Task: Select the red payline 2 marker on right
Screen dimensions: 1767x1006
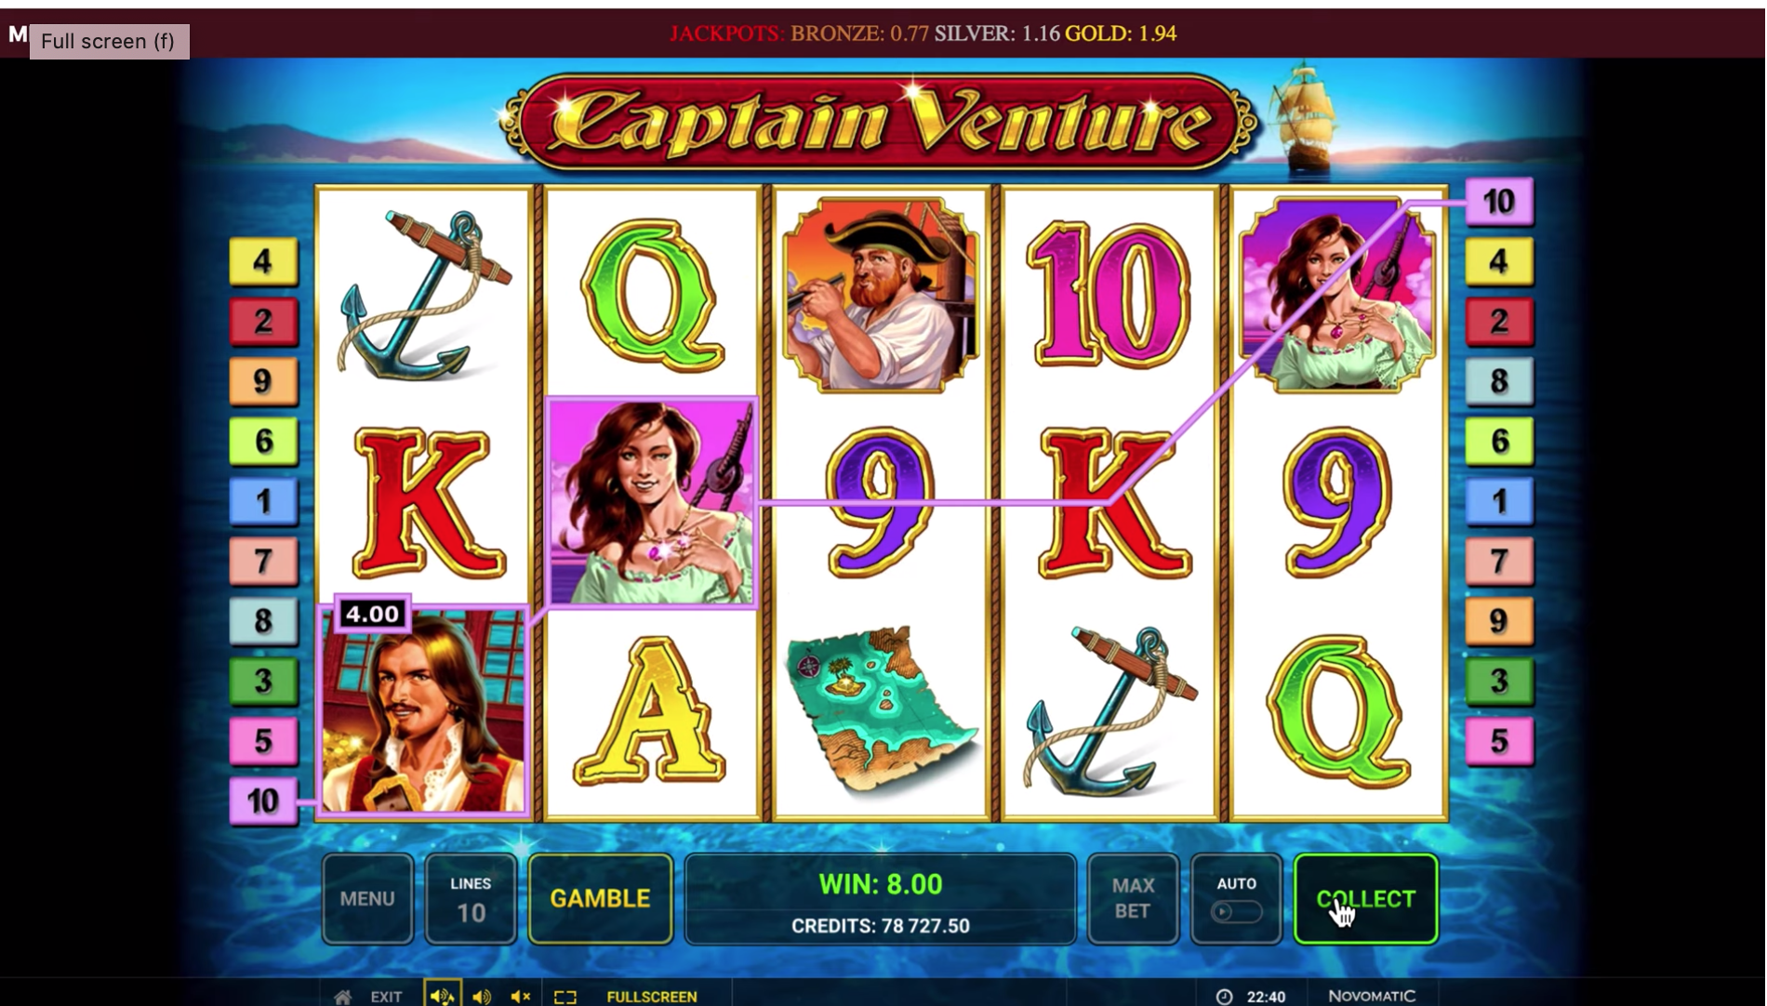Action: click(1499, 321)
